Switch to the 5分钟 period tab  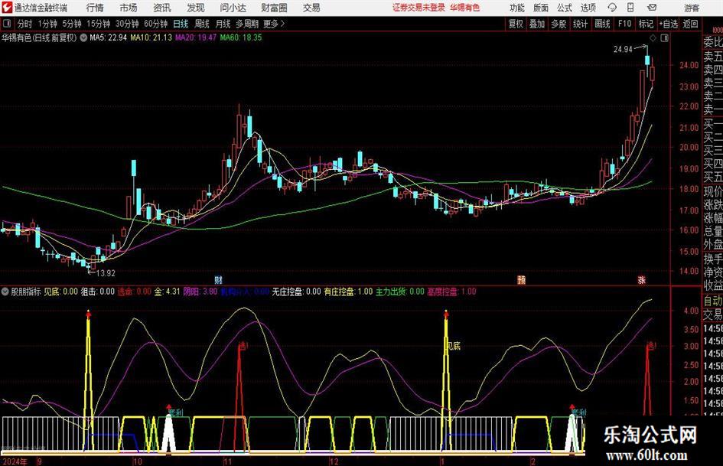[71, 24]
